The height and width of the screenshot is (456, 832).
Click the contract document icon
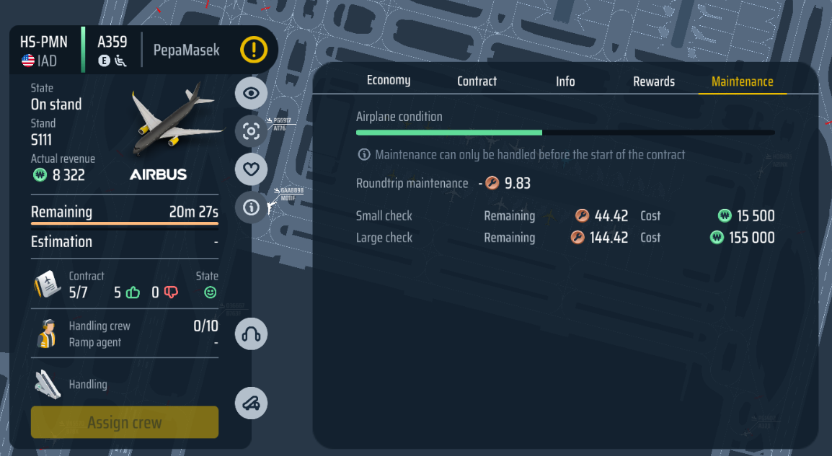click(46, 285)
